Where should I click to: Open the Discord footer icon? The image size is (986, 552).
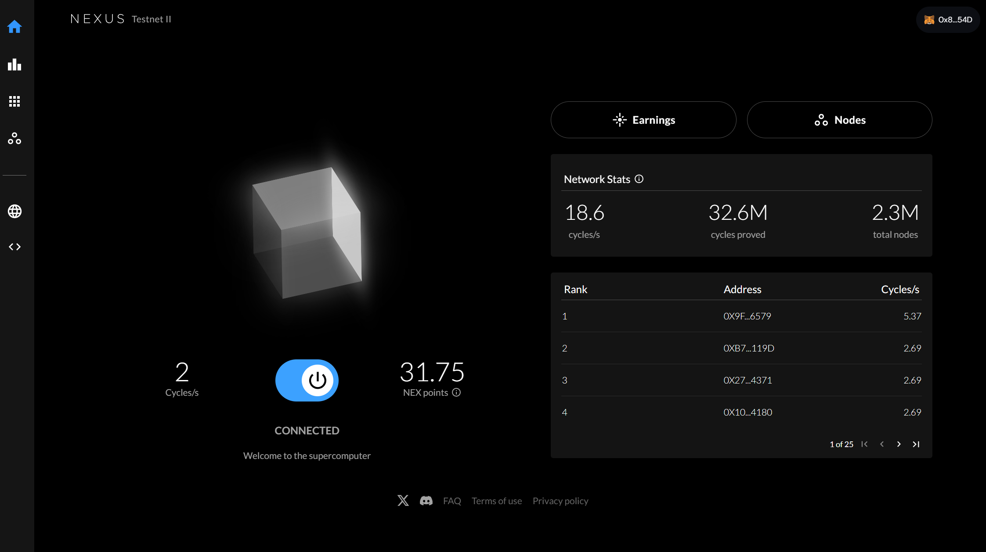(426, 501)
